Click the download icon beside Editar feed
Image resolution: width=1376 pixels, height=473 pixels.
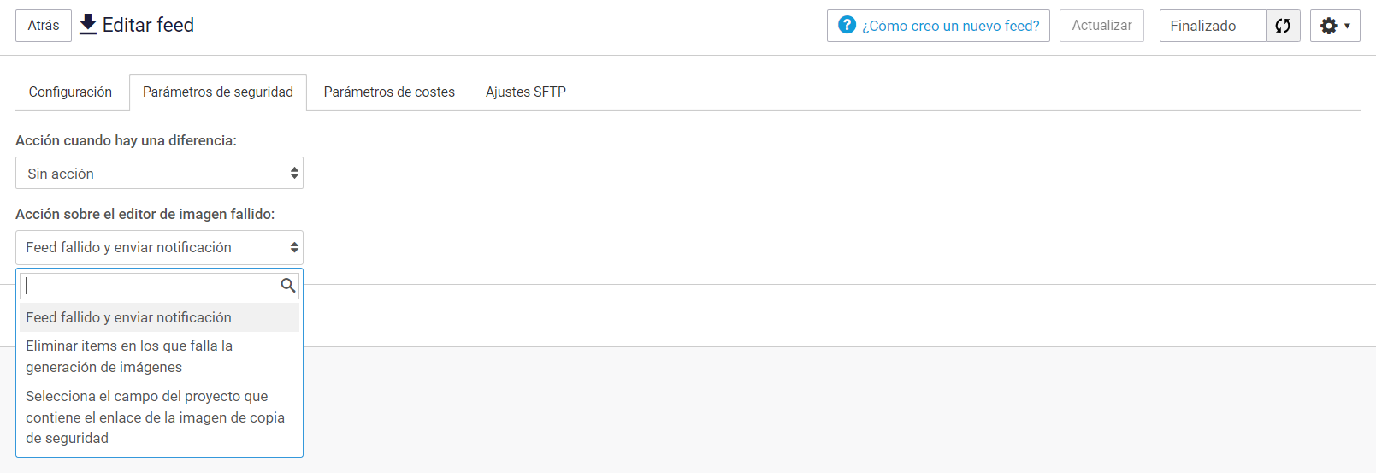[88, 25]
